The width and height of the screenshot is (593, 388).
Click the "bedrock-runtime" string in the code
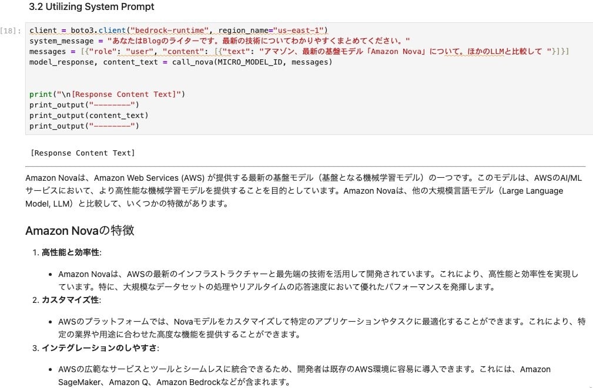[169, 30]
